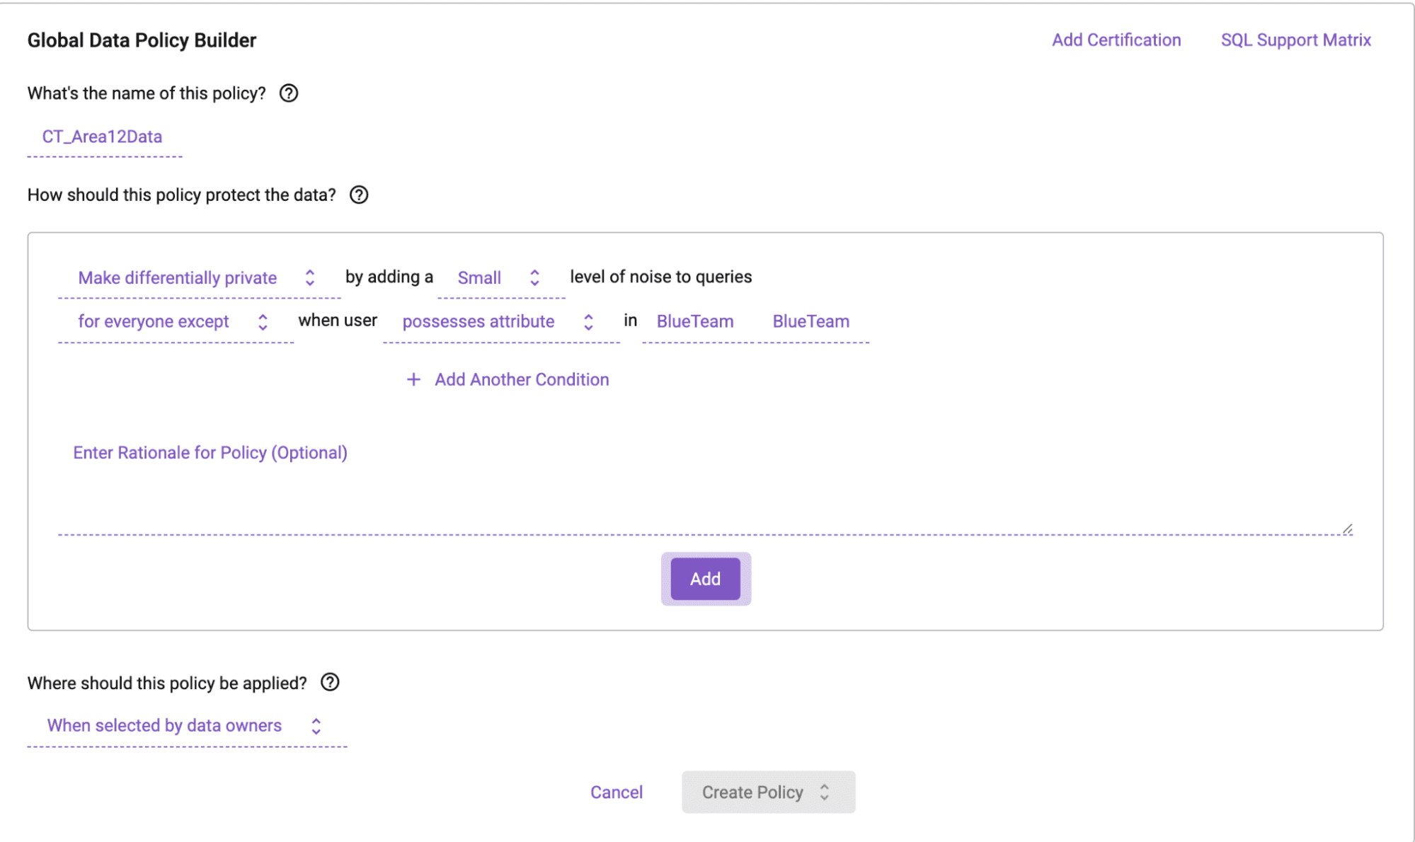Click the Cancel link
1415x842 pixels.
coord(616,792)
